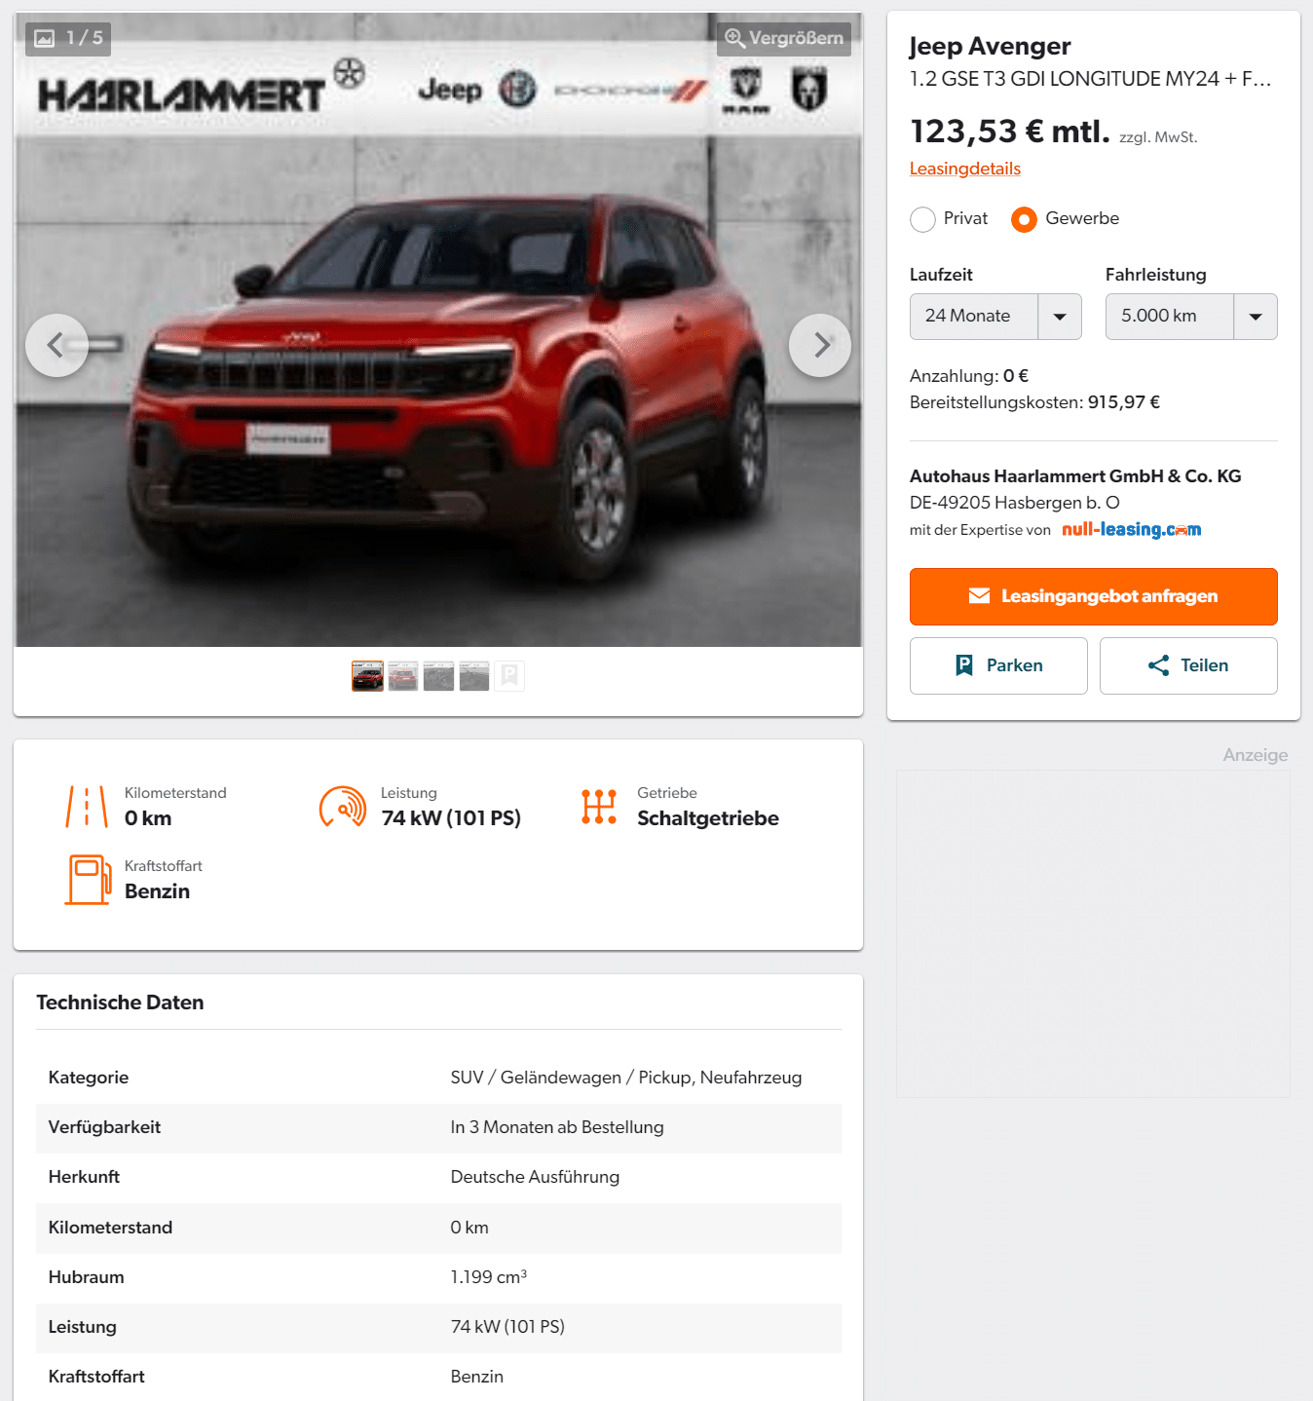Screen dimensions: 1313x1401
Task: Show the next car photo with right arrow
Action: coord(820,345)
